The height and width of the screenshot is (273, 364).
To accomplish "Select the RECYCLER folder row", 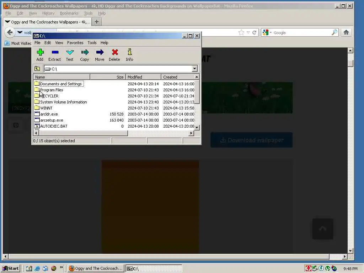I will pos(114,96).
